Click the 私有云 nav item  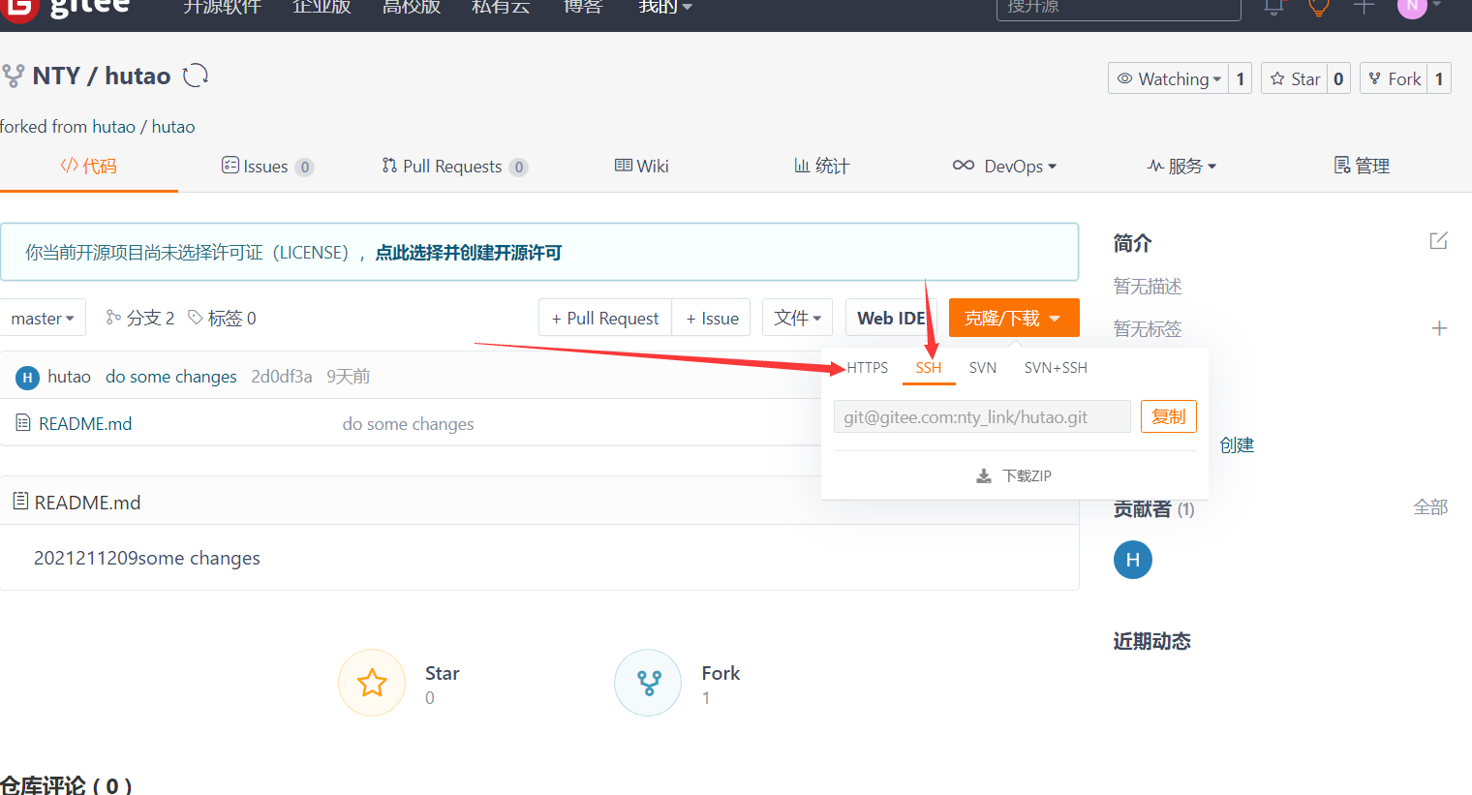pyautogui.click(x=501, y=7)
